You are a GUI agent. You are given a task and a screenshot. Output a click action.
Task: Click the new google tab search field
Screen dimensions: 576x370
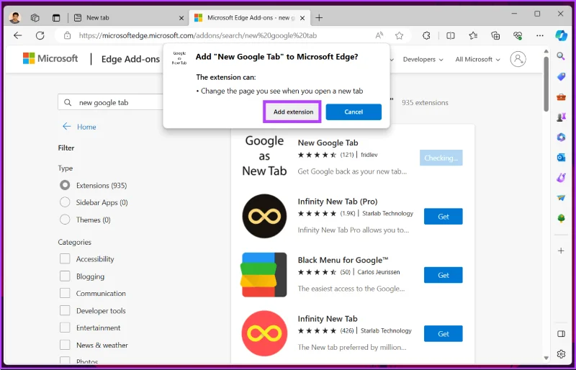(111, 102)
